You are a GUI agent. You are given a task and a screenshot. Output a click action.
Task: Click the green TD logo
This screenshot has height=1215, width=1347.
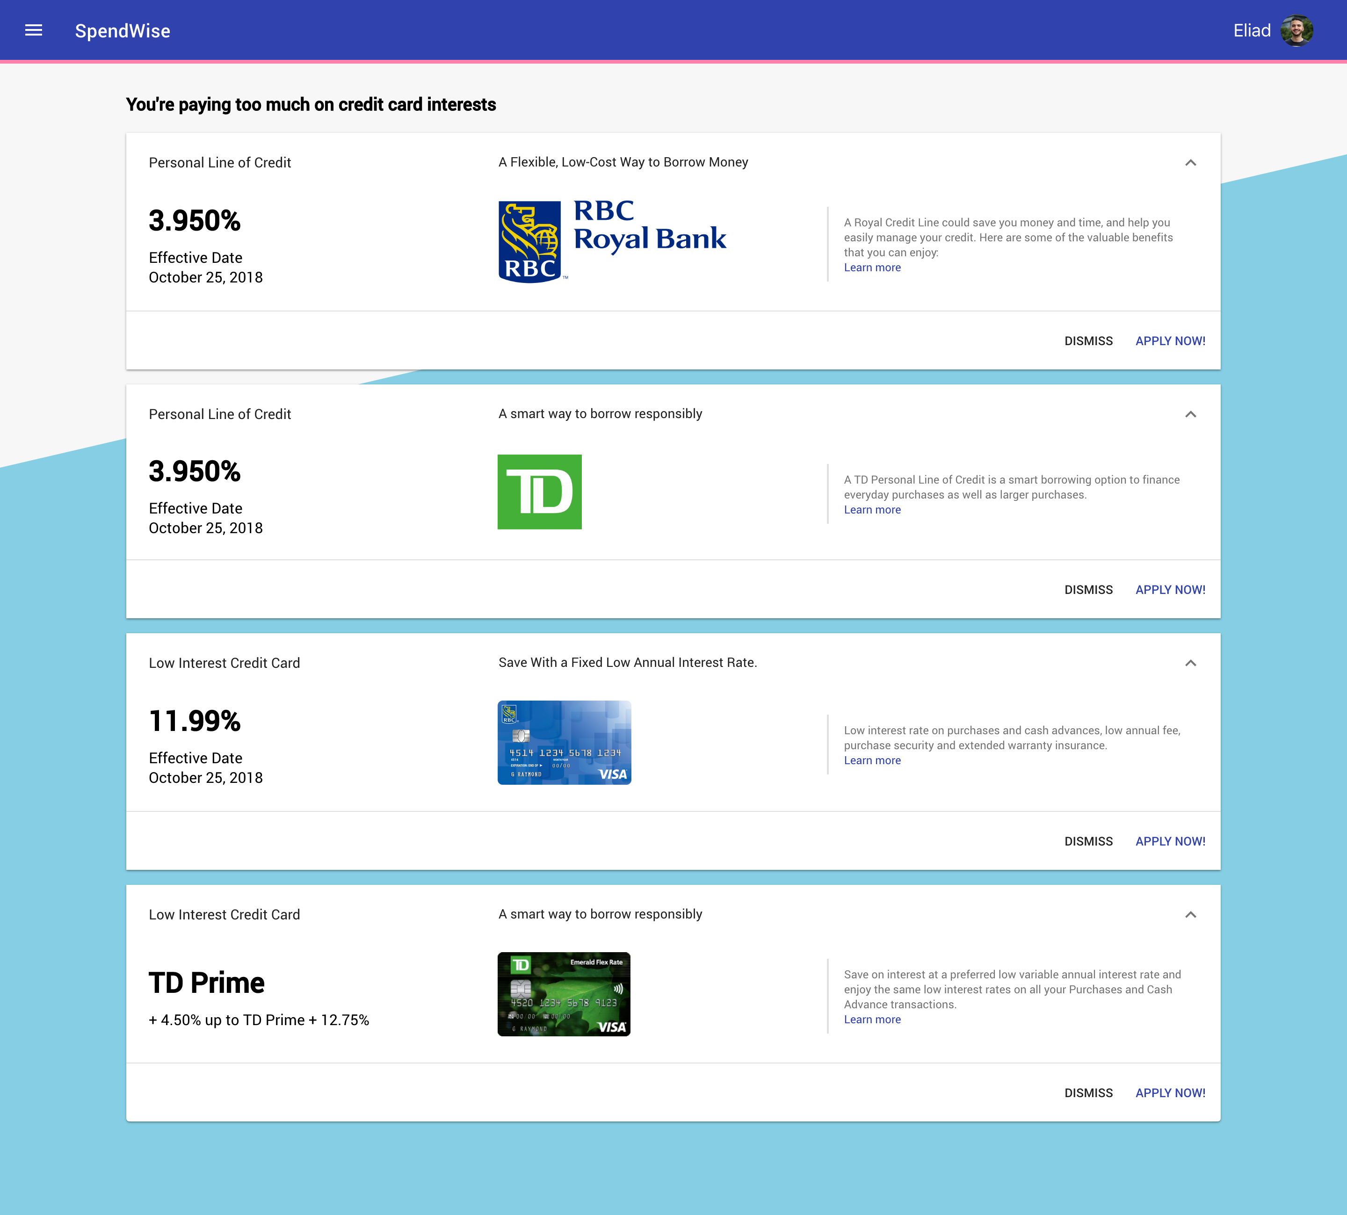(x=539, y=492)
